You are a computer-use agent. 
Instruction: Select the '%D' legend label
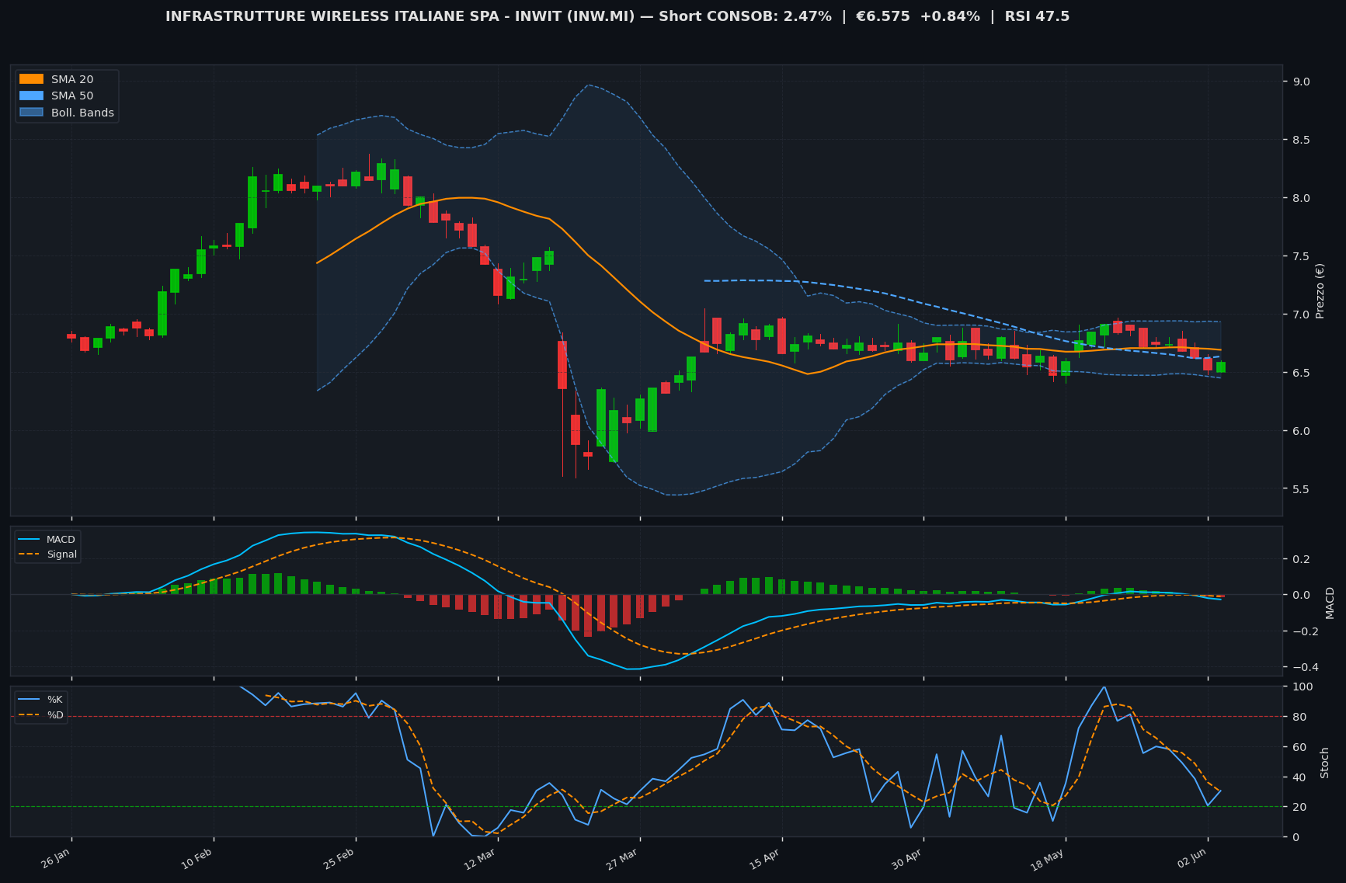tap(55, 714)
